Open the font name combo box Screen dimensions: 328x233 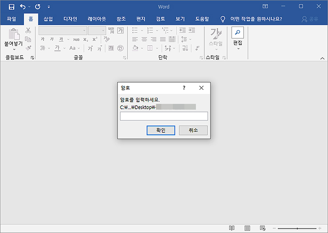click(63, 31)
